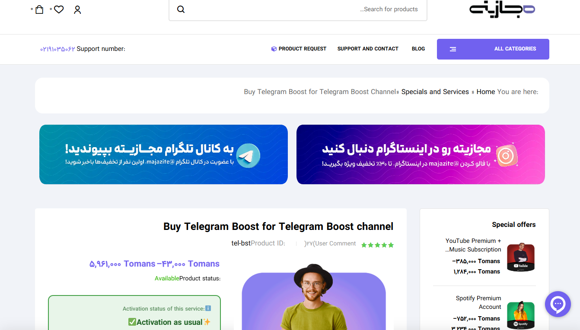Open the Instagram follow banner
The width and height of the screenshot is (580, 330).
[x=421, y=154]
